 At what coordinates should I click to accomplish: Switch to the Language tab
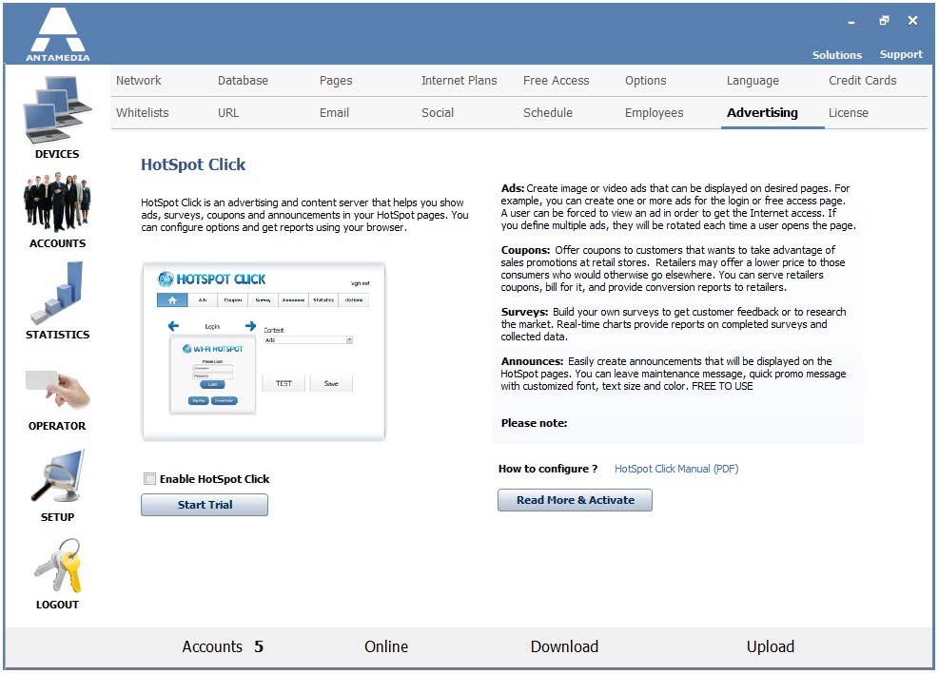[x=753, y=80]
